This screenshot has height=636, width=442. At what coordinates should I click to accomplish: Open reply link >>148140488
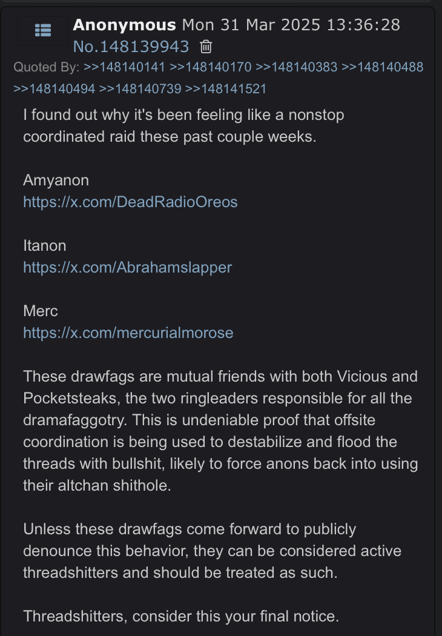(382, 67)
